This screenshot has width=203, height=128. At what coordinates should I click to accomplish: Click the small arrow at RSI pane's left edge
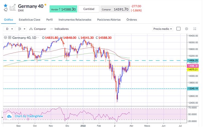point(2,117)
